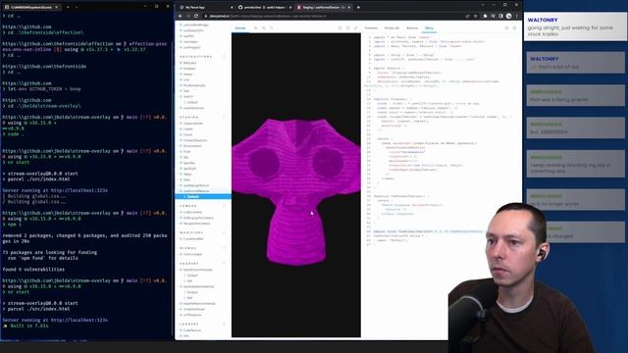Open the Controls addon tab

pyautogui.click(x=371, y=28)
